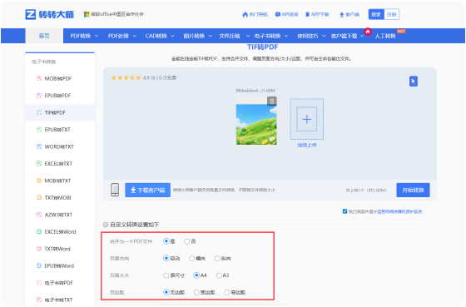Screen dimensions: 466x307
Task: Click the 转转大师 logo
Action: tap(49, 14)
